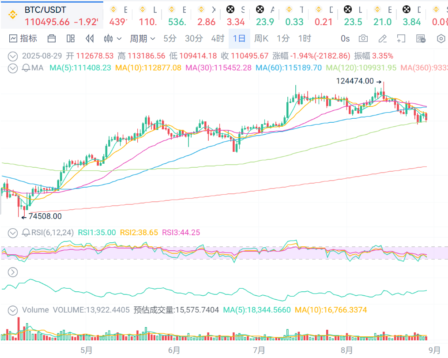The image size is (448, 358).
Task: Switch to the 周K weekly timeframe
Action: (x=261, y=38)
